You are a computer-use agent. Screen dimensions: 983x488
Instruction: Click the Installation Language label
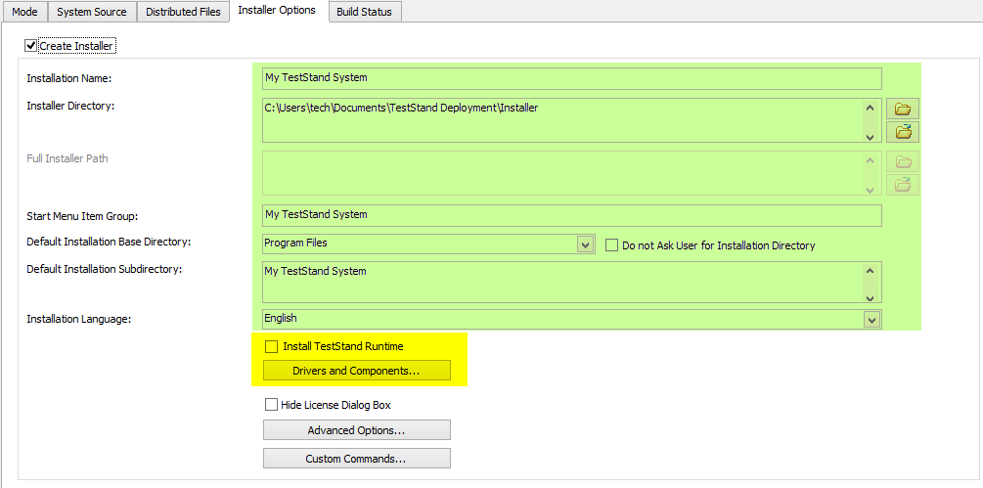pos(78,319)
